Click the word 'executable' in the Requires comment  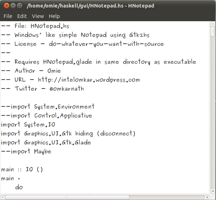tap(180, 62)
